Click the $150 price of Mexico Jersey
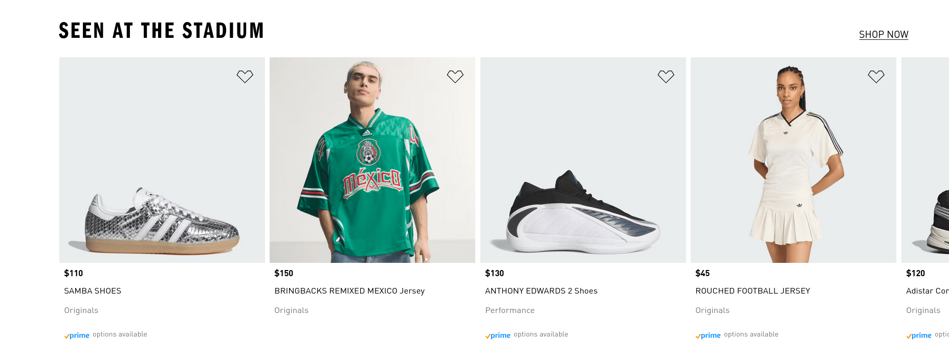Viewport: 949px width, 358px height. point(284,273)
